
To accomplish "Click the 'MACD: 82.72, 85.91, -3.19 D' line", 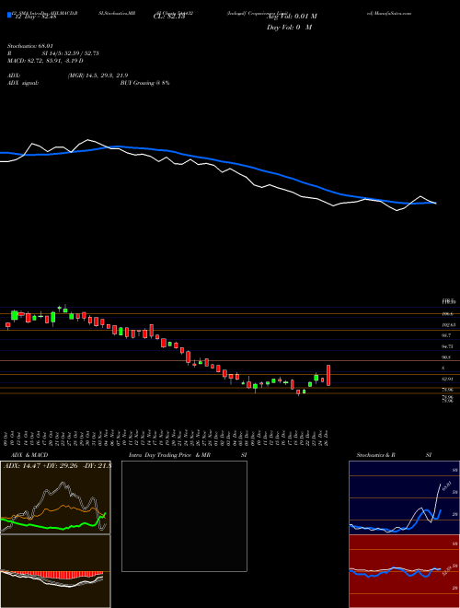I will click(x=45, y=61).
